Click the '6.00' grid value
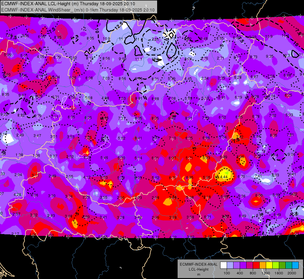This screenshot has width=304, height=279. point(259,196)
